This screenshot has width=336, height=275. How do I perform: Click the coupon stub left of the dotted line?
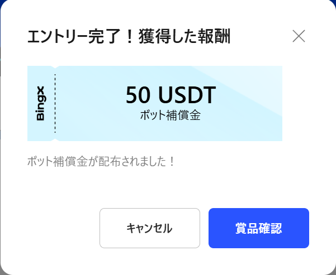(x=41, y=104)
